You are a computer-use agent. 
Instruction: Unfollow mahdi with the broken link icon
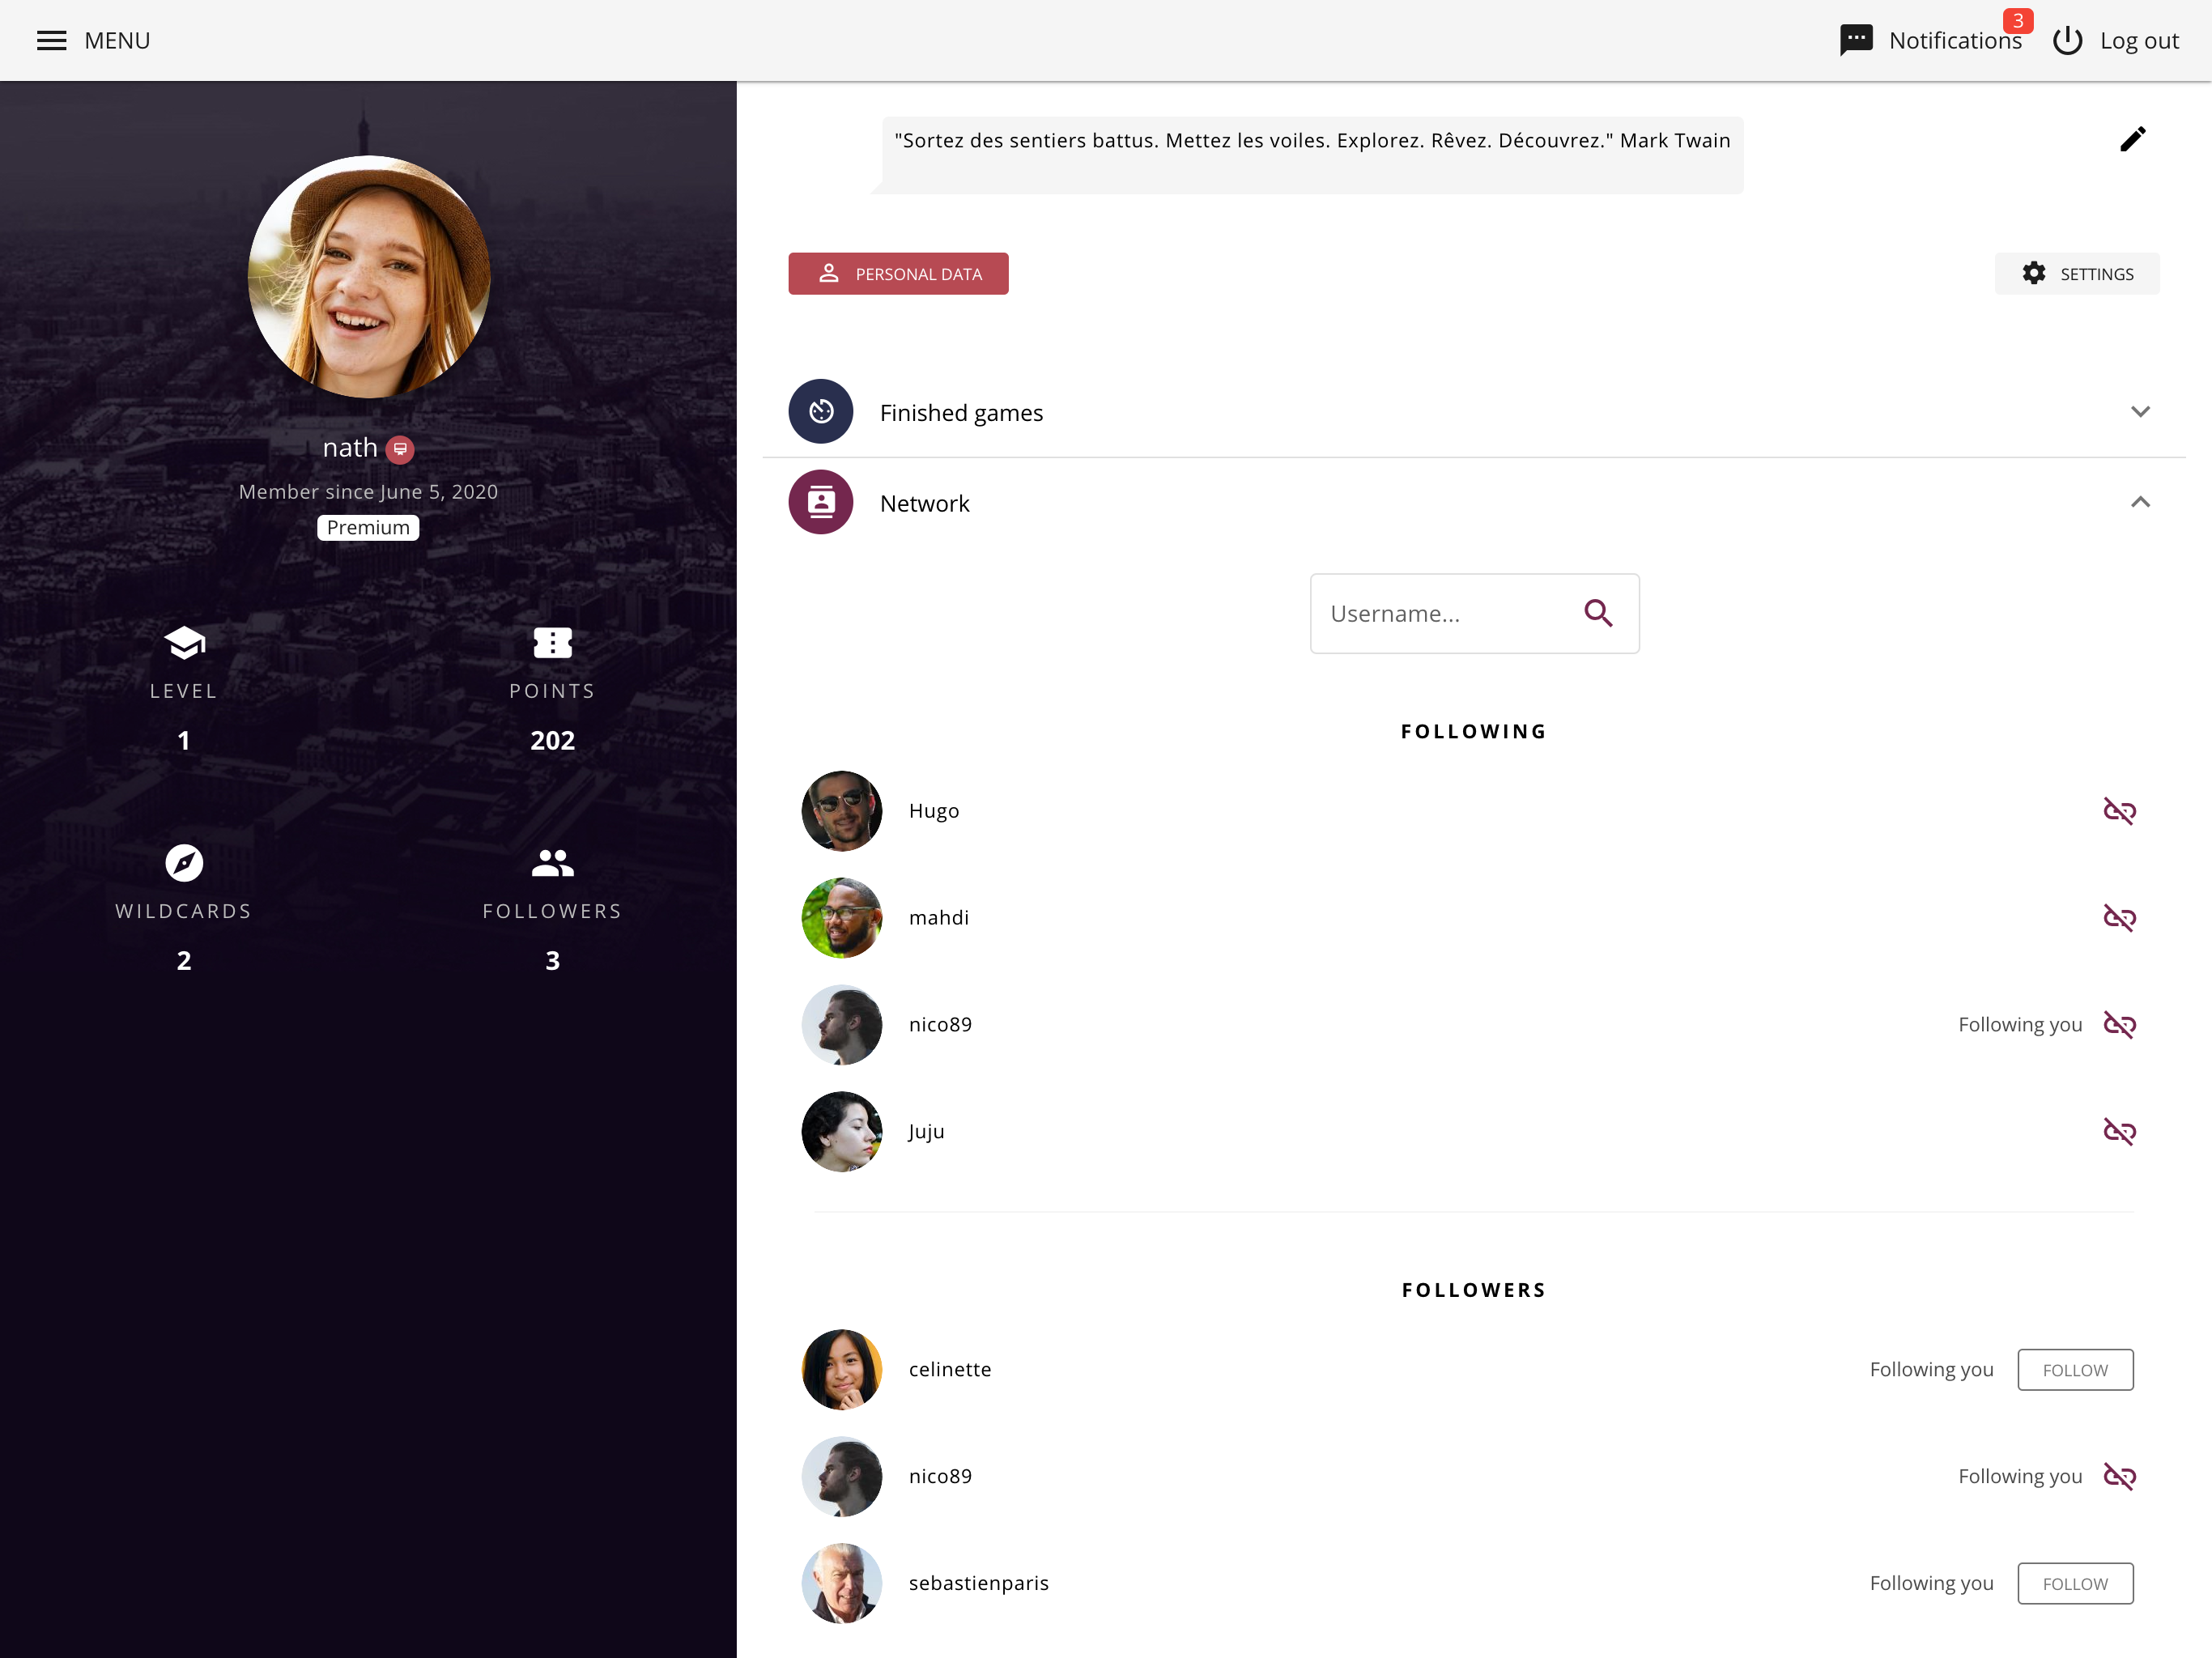coord(2119,918)
